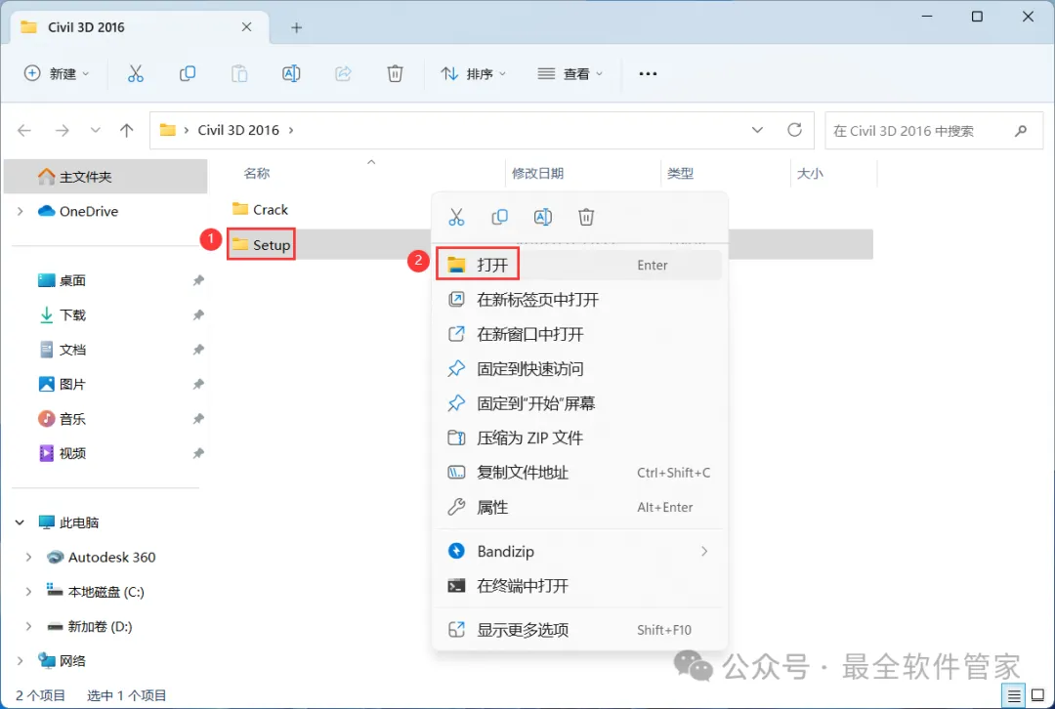
Task: Sort by the 类型 column header
Action: 680,174
